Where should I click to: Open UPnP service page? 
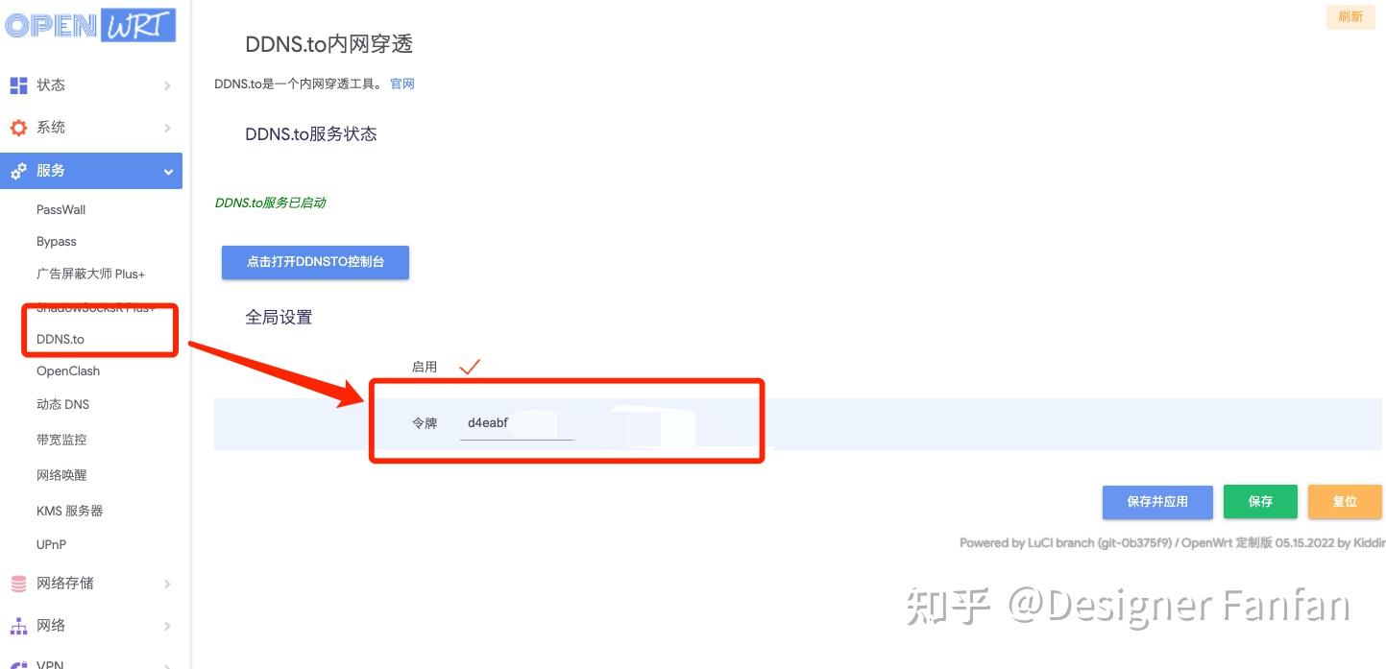52,544
